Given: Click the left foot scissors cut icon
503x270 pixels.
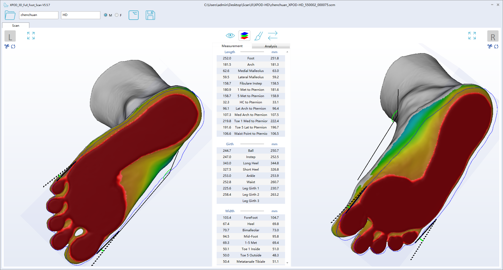Looking at the screenshot, I should [x=7, y=46].
